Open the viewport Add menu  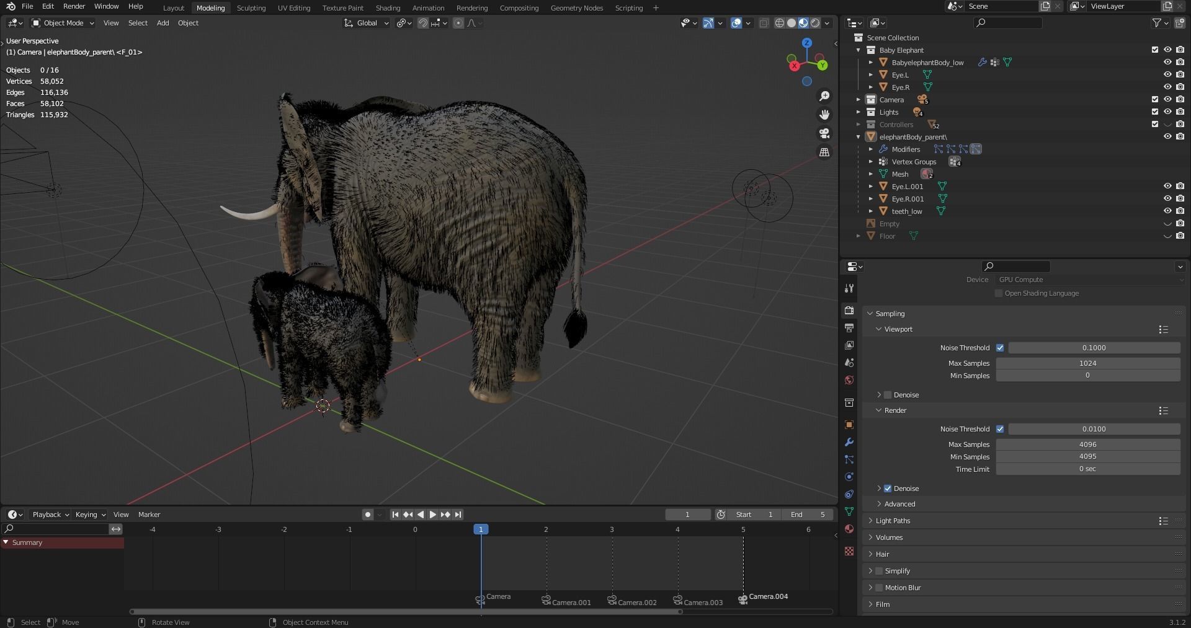(x=163, y=23)
